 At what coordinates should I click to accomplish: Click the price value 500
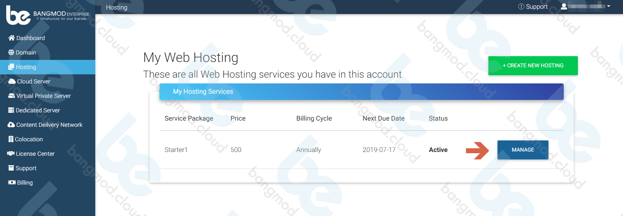[236, 150]
